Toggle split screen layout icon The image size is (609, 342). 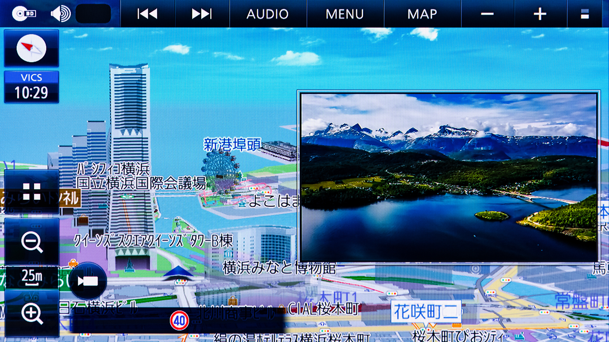point(585,14)
